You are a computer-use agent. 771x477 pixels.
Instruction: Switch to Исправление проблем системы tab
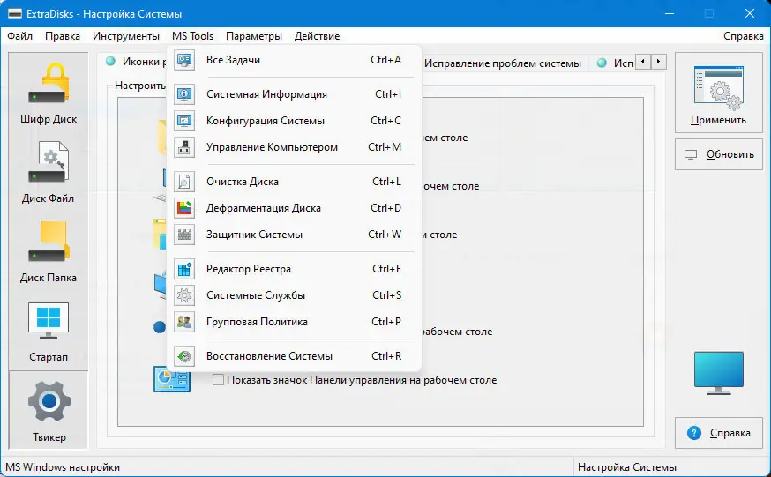(503, 63)
